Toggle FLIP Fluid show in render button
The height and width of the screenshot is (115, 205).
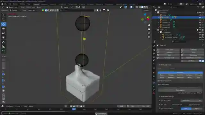(x=203, y=61)
